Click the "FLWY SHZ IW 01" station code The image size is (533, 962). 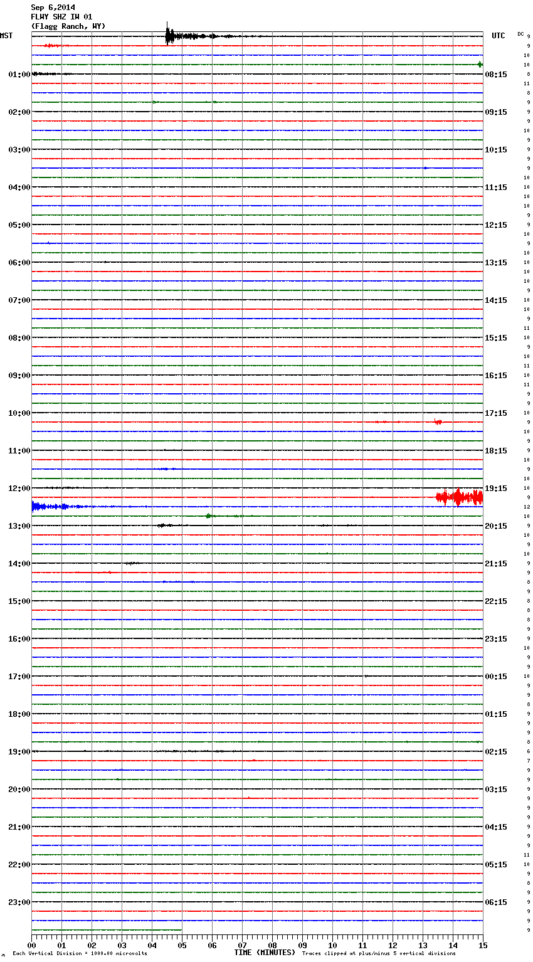point(61,17)
